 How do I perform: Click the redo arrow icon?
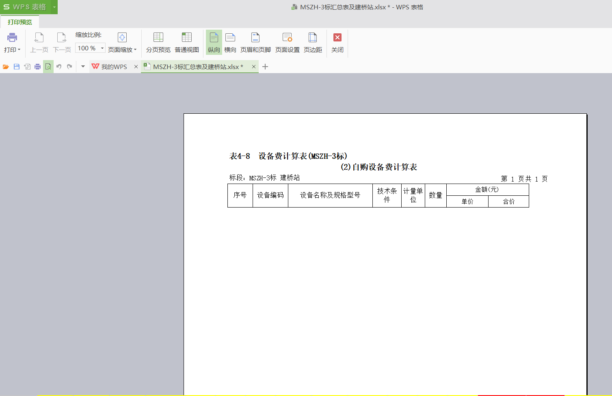click(x=69, y=67)
